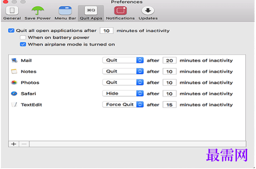The image size is (256, 169).
Task: Open Force Quit dropdown for TextEdit
Action: coord(123,105)
